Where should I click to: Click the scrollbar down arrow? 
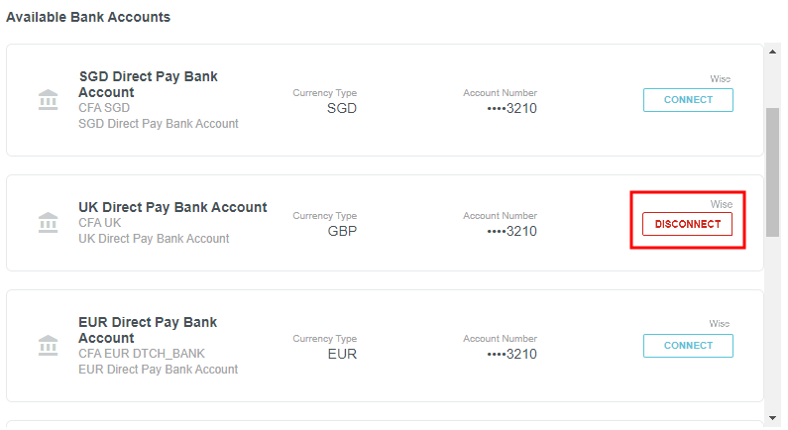(x=773, y=418)
